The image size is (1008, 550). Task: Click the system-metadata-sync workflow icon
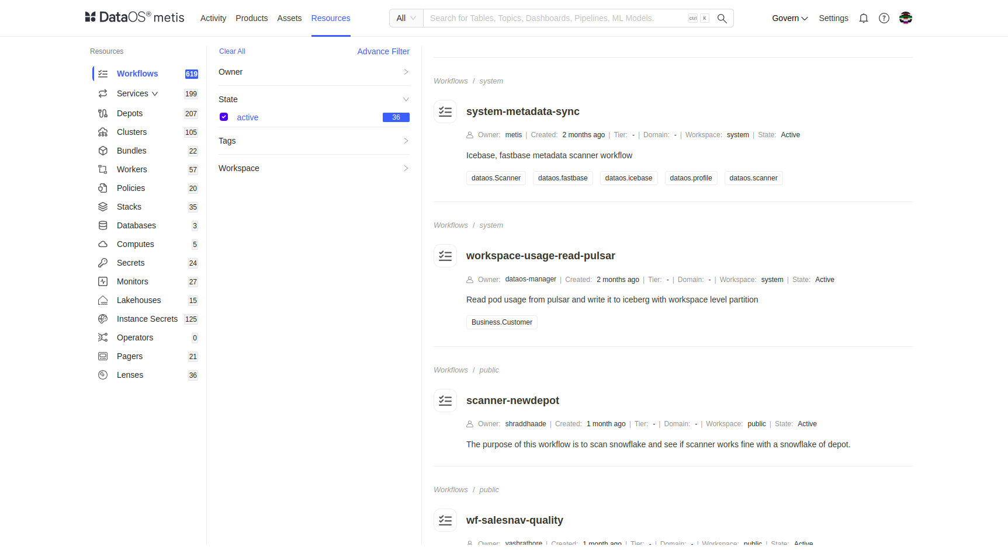coord(445,112)
